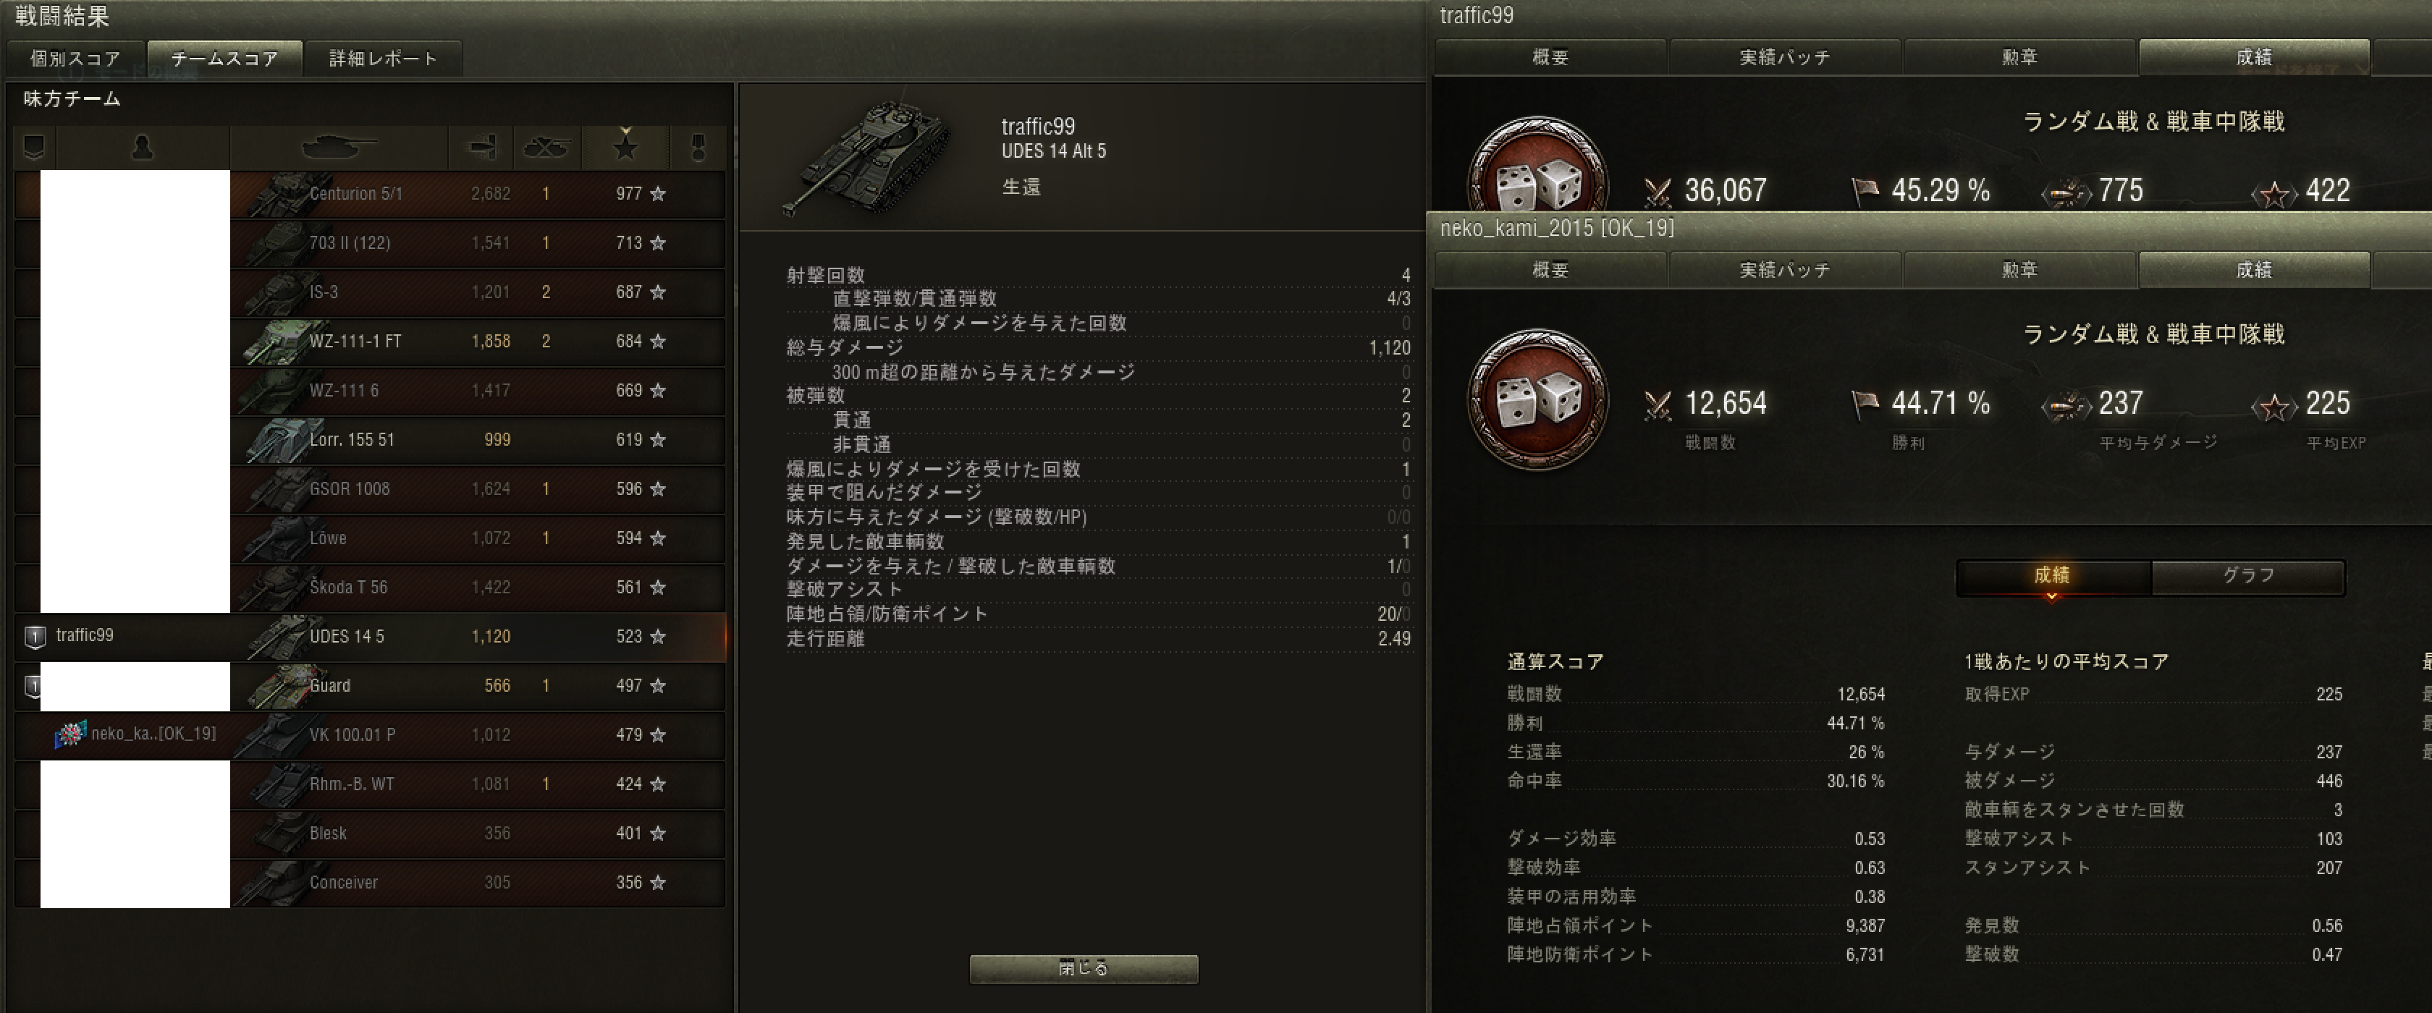
Task: Sort team list by tank vehicle icon
Action: coord(339,148)
